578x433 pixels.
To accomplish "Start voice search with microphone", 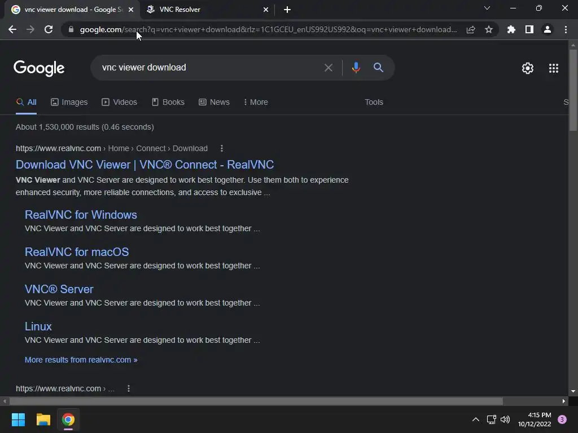I will point(356,68).
